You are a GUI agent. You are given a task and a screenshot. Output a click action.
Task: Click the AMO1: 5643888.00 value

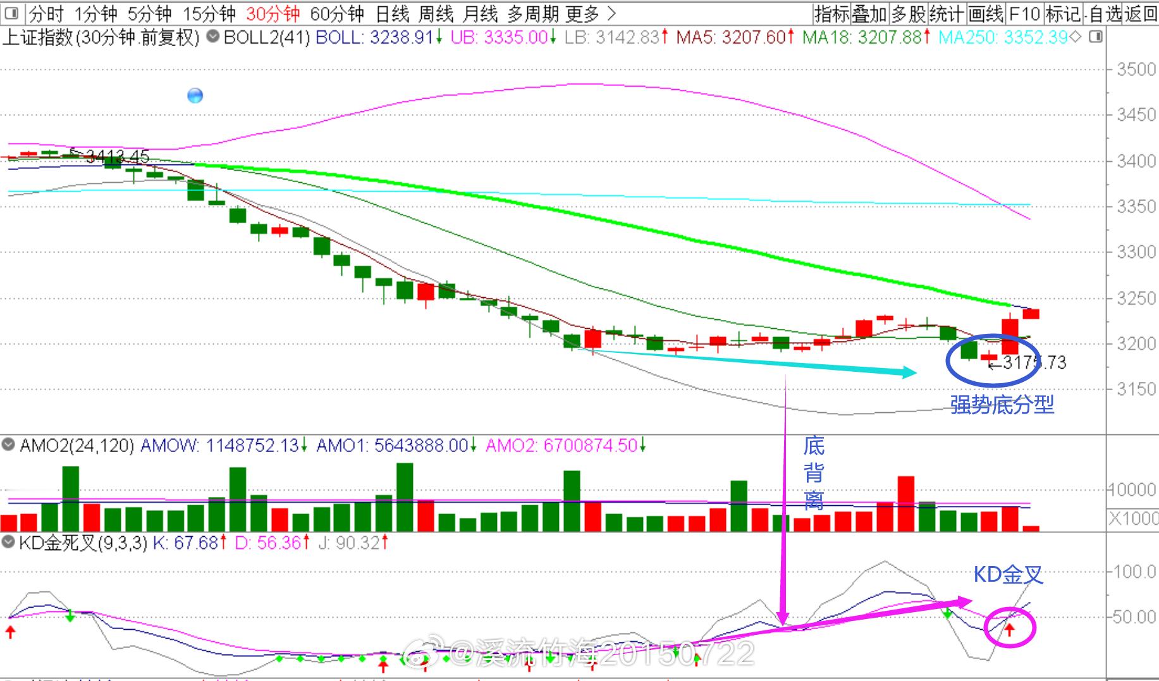coord(396,445)
